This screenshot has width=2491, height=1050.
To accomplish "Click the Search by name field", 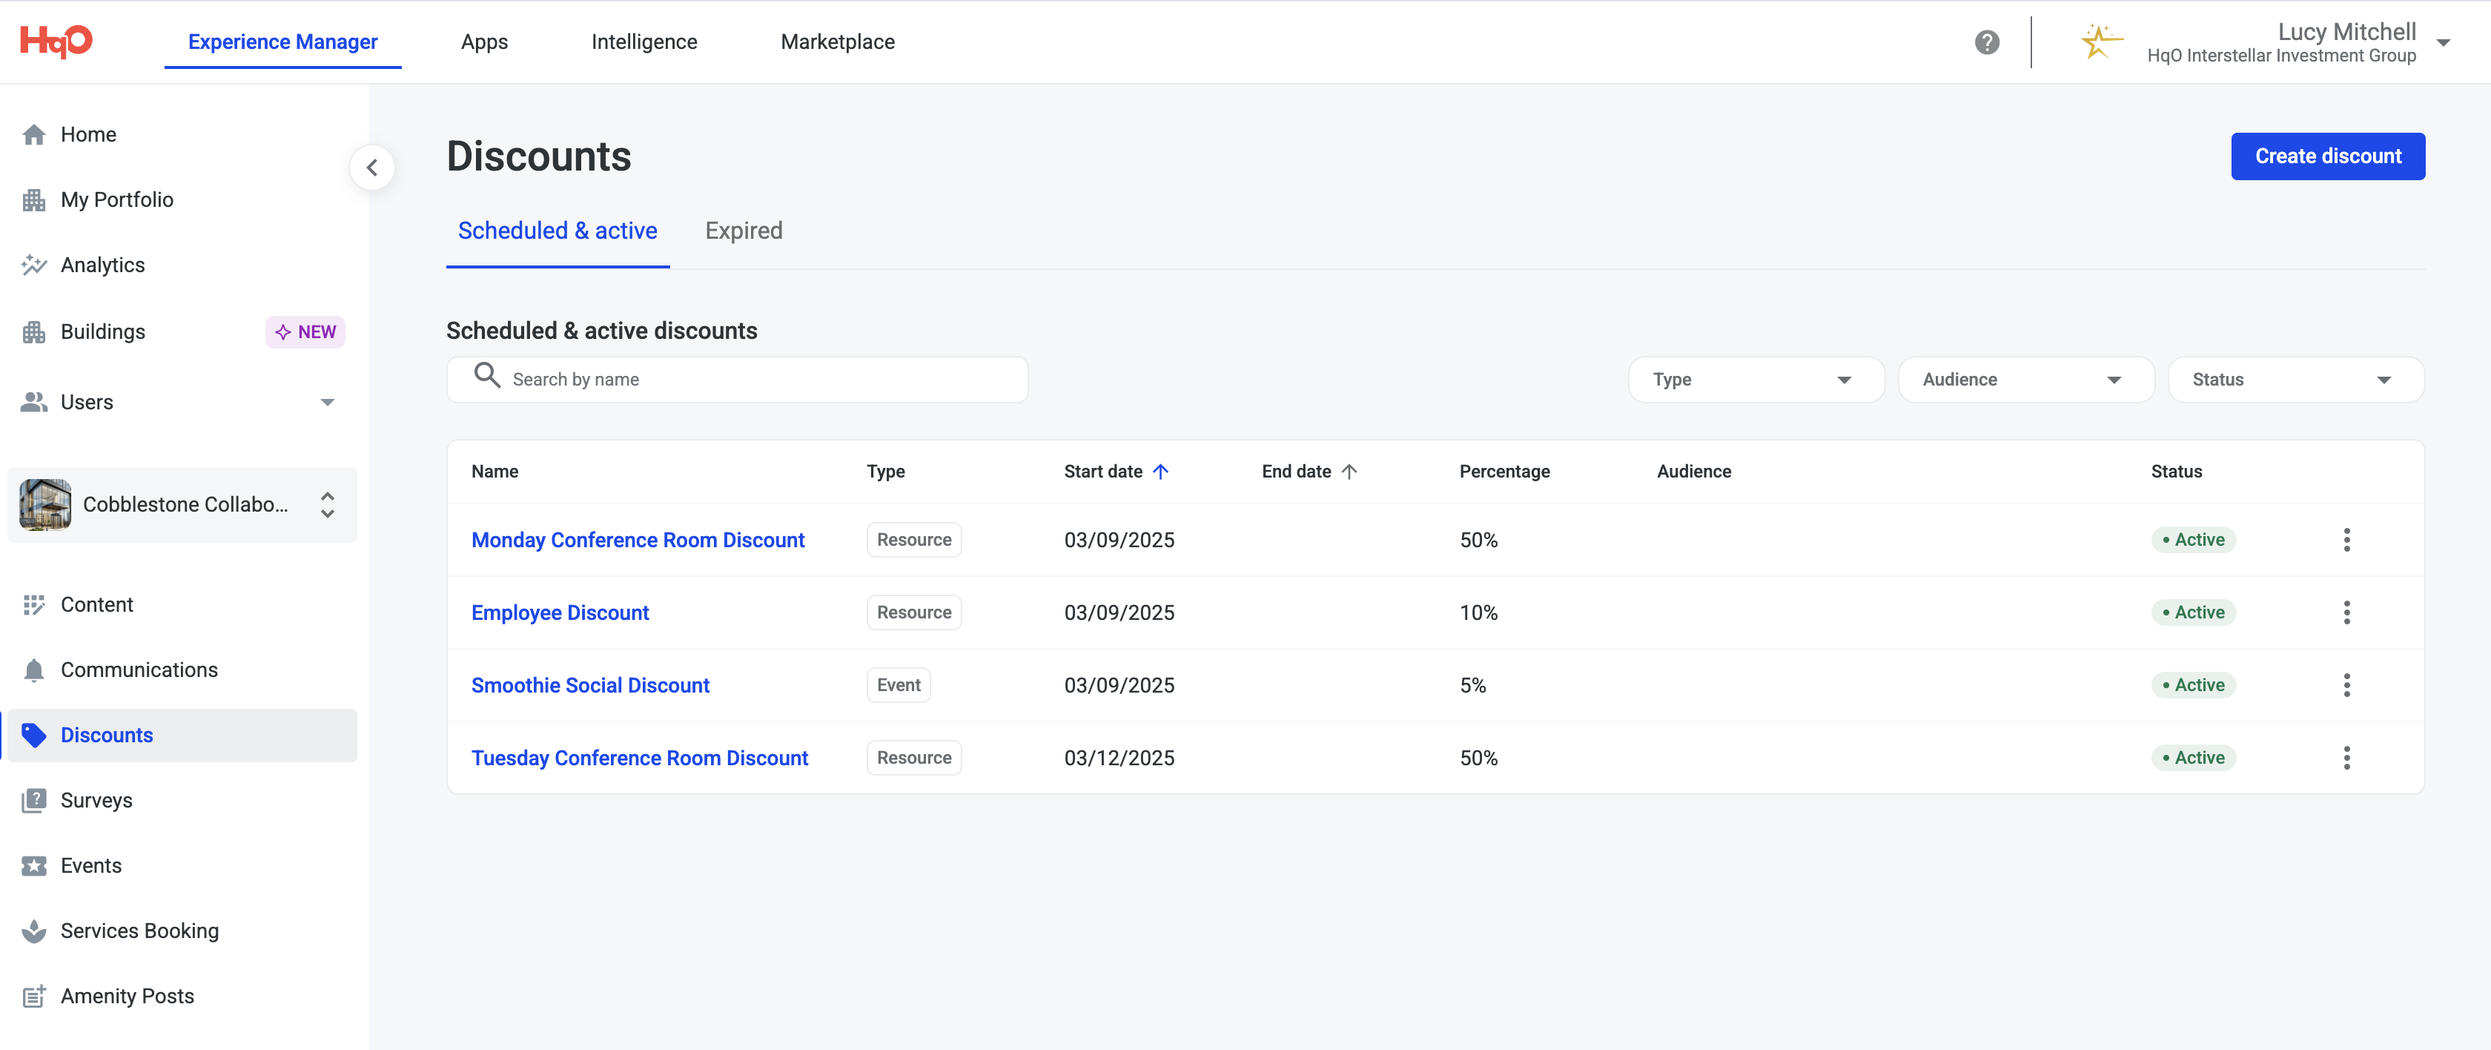I will pos(754,380).
